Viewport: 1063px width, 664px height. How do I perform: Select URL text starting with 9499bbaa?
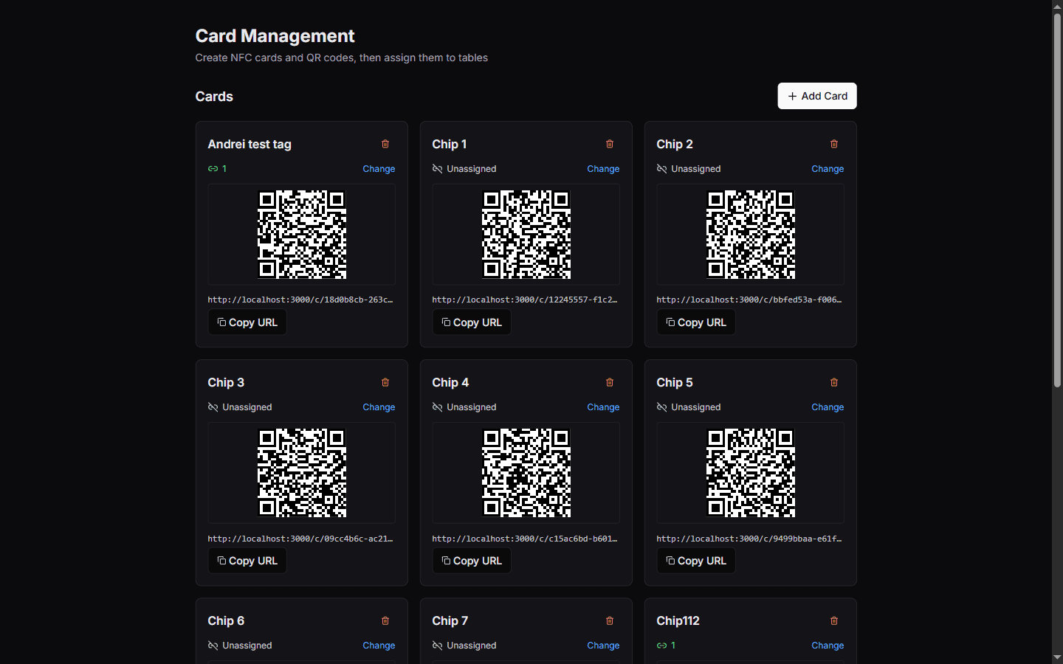pyautogui.click(x=750, y=539)
